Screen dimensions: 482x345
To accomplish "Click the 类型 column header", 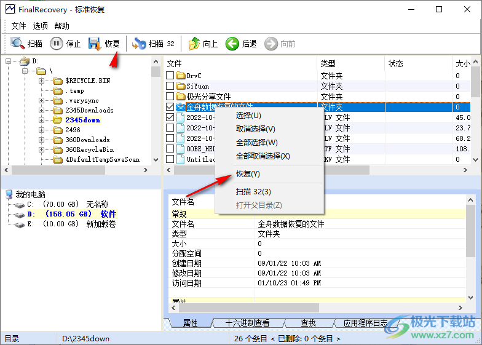I will pos(350,63).
